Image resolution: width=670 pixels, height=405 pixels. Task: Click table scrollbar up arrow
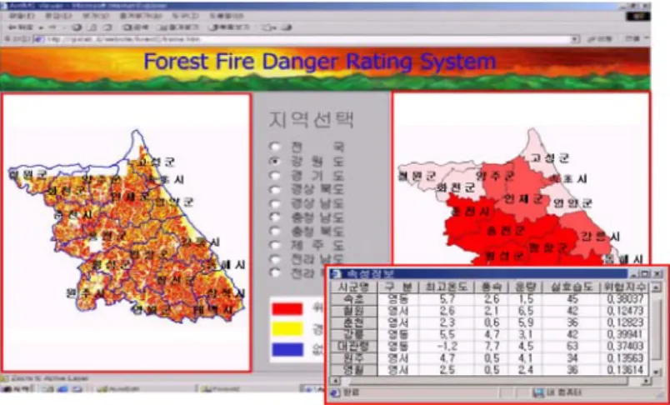click(656, 287)
